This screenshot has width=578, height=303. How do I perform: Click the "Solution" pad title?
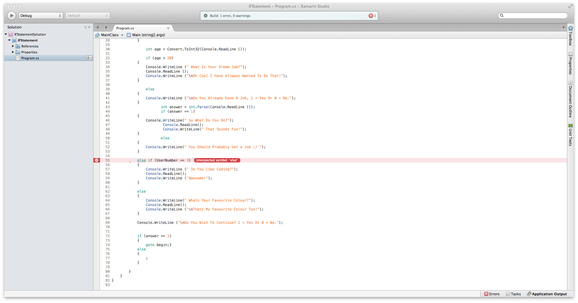pos(14,27)
